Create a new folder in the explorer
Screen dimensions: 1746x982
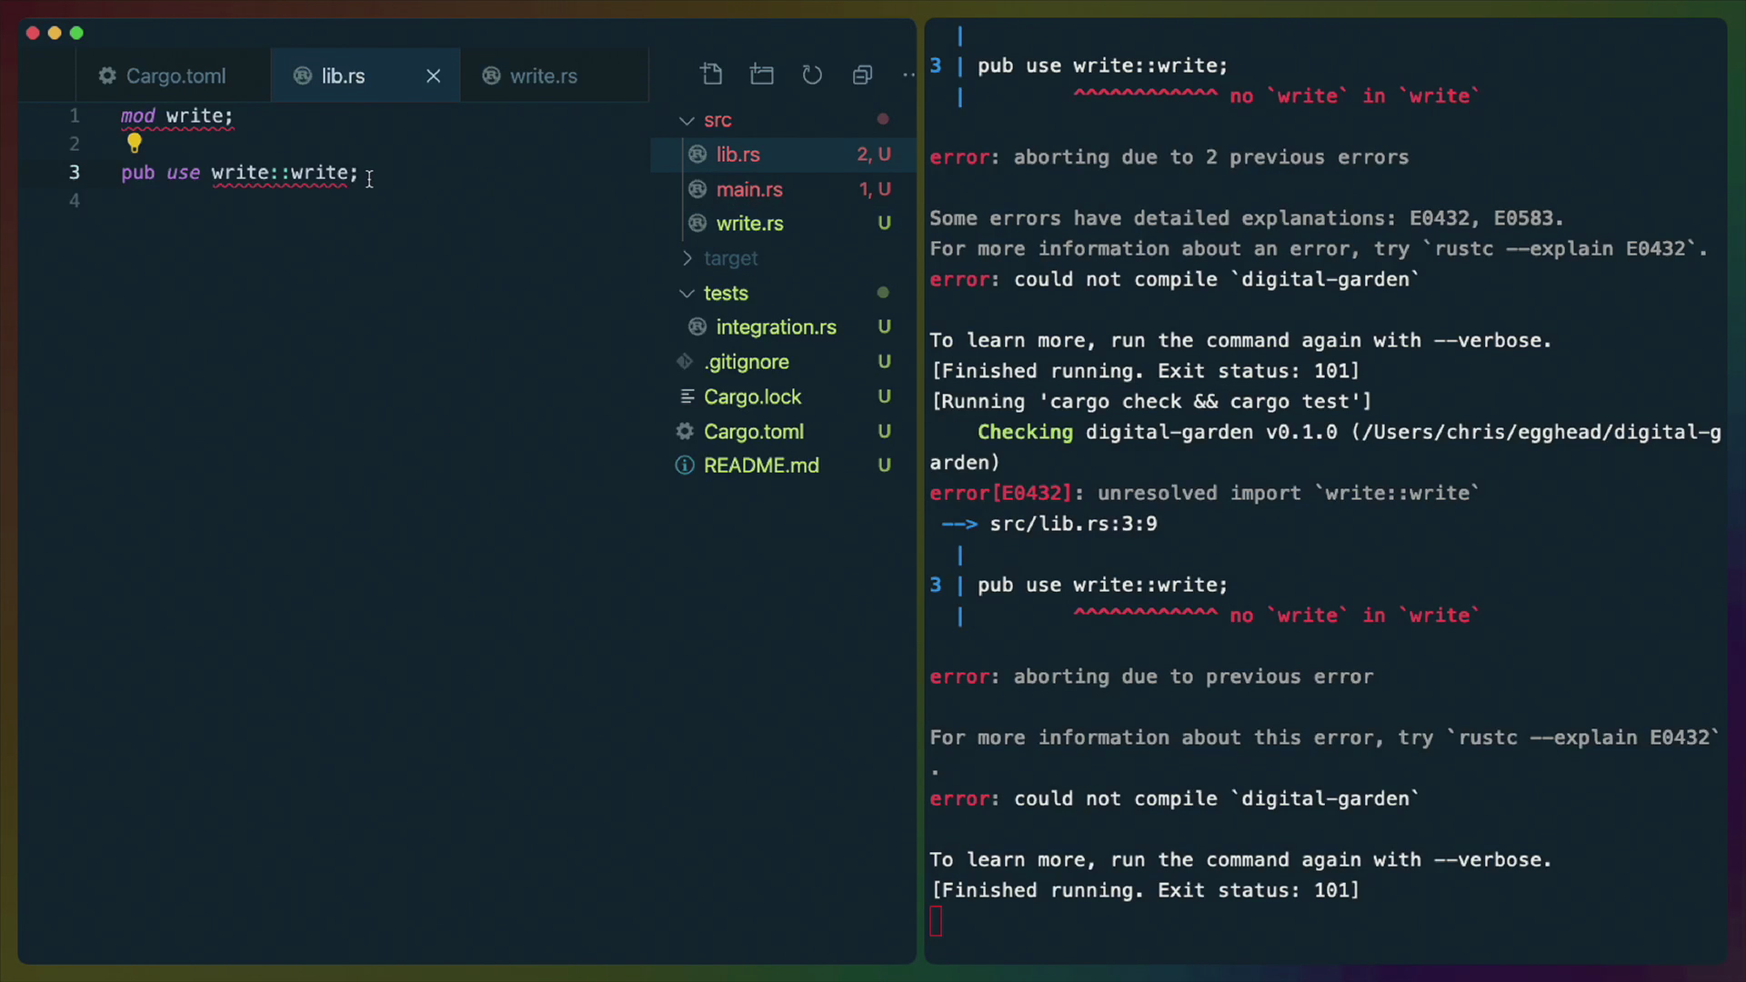tap(762, 74)
